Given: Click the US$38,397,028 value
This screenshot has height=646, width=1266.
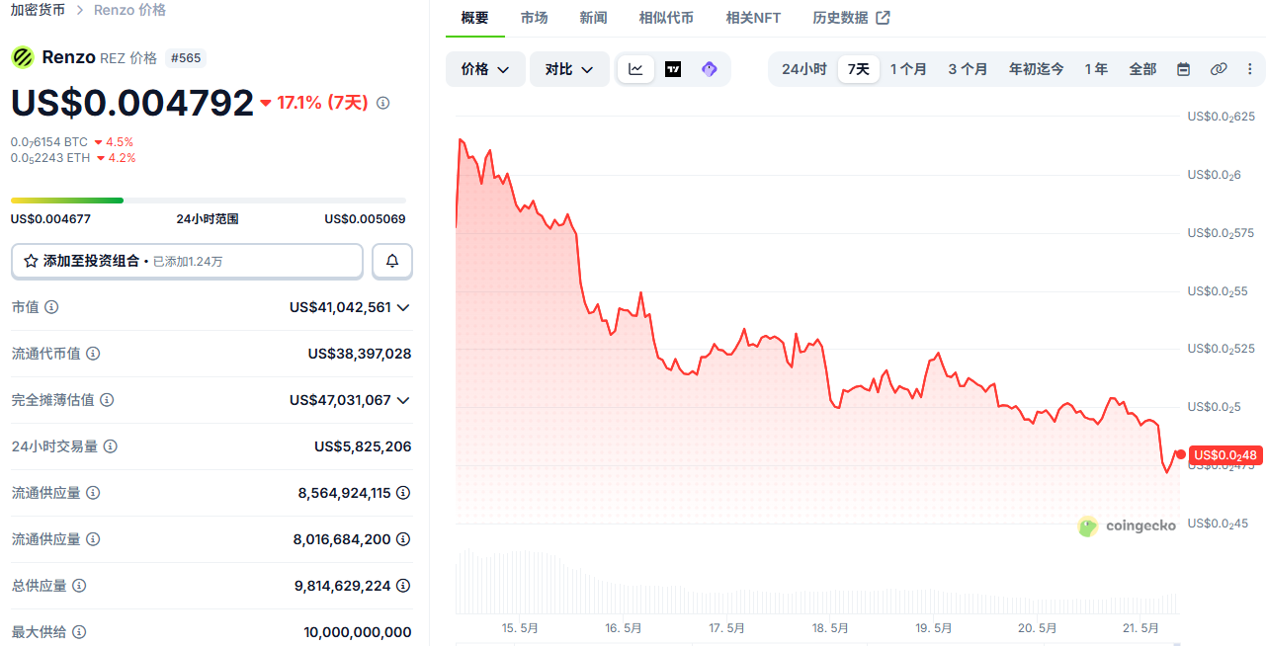Looking at the screenshot, I should tap(360, 354).
